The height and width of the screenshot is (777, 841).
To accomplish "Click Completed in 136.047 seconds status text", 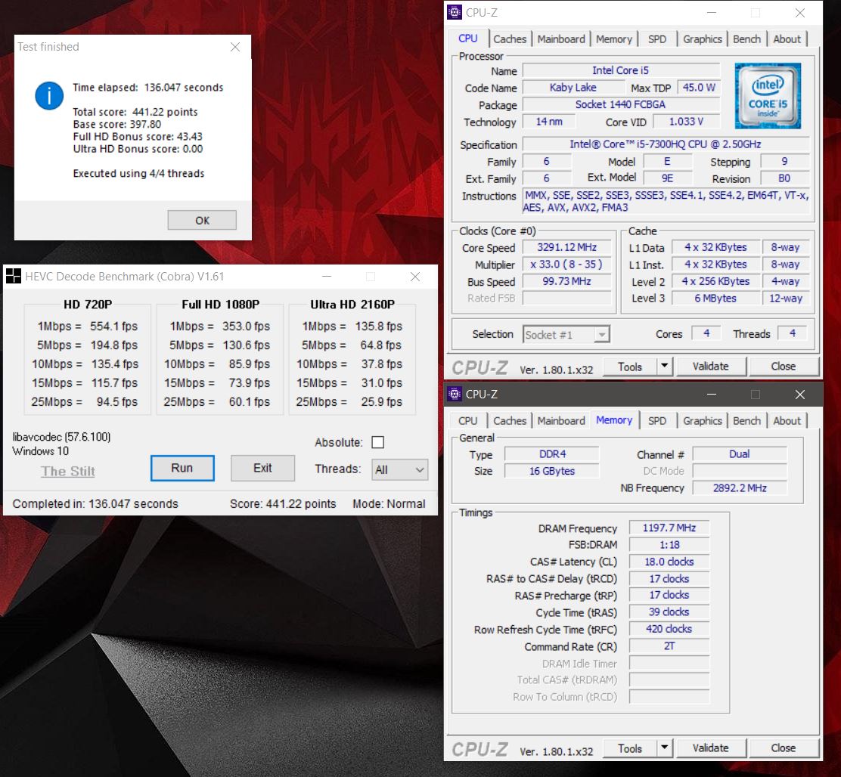I will [95, 503].
